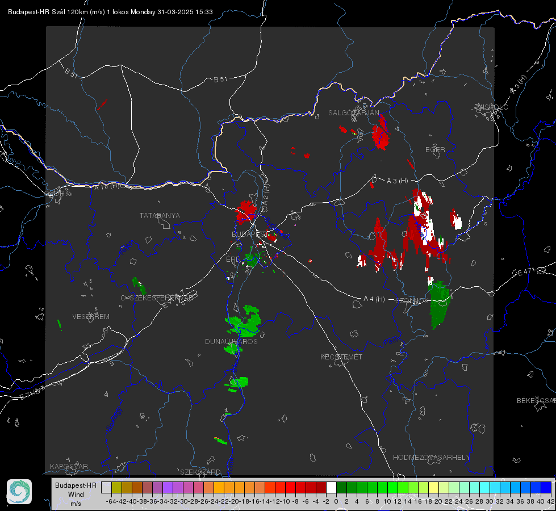This screenshot has width=556, height=511.
Task: Select the MISKOLC city label
Action: 492,107
